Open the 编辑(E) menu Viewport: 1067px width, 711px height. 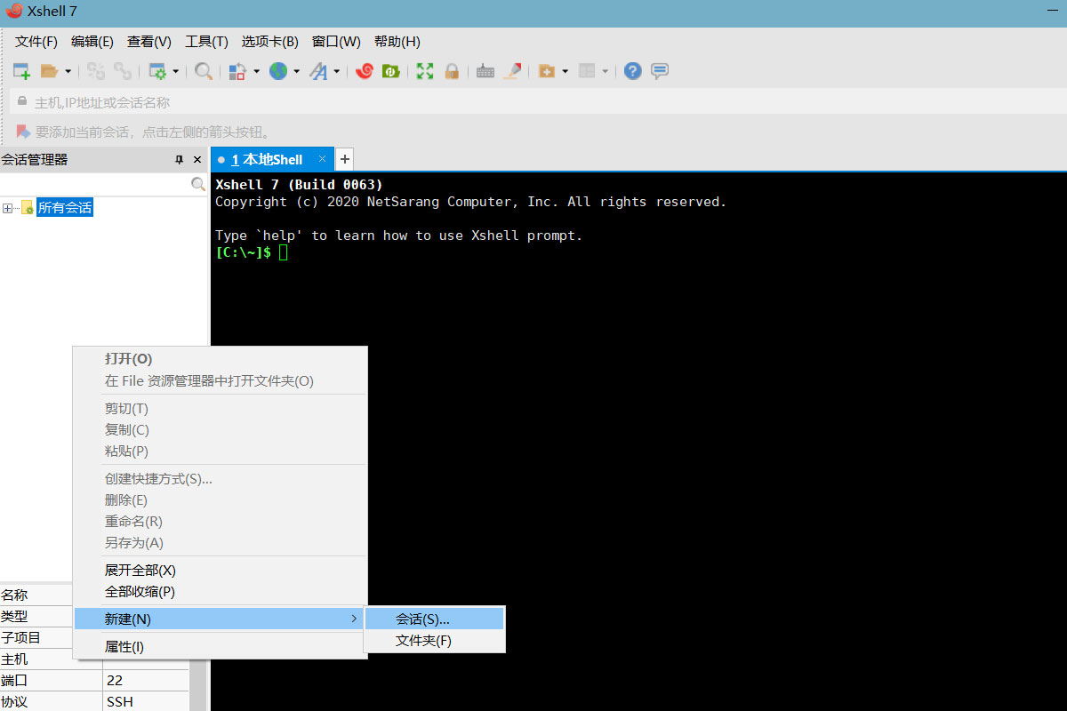click(x=92, y=42)
